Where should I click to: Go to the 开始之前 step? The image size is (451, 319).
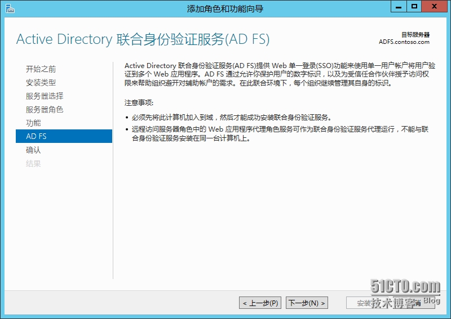point(41,69)
